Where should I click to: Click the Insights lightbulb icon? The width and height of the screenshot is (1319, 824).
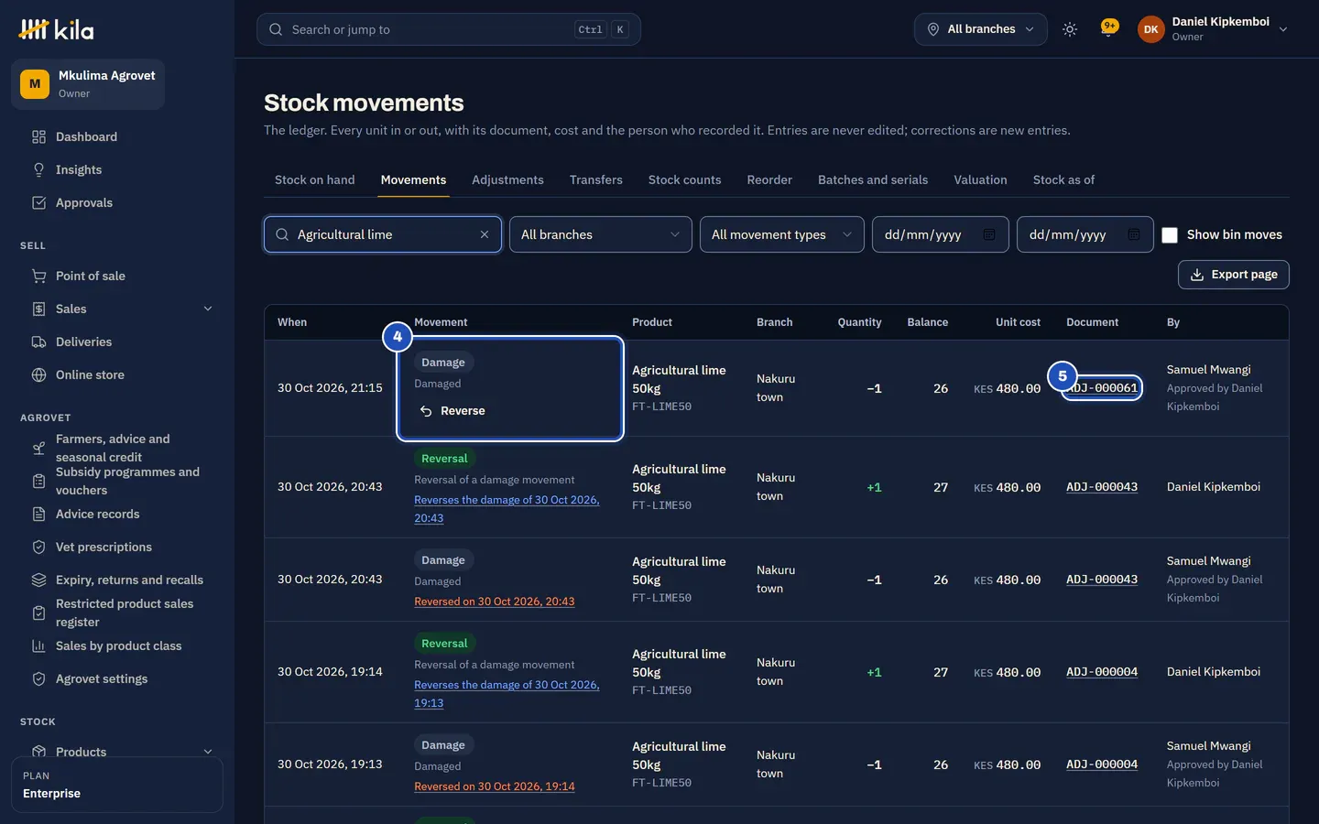pos(38,169)
